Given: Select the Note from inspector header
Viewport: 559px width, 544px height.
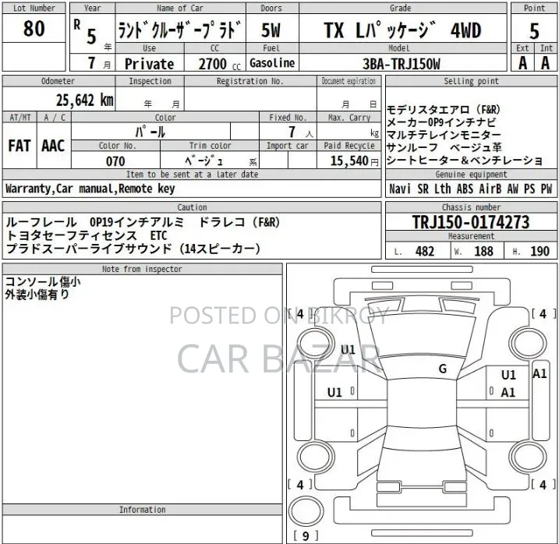Looking at the screenshot, I should point(142,269).
